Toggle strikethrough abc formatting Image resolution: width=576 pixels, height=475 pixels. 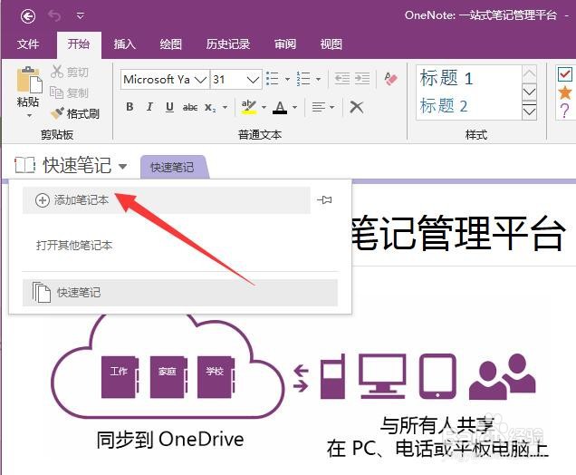[x=190, y=107]
